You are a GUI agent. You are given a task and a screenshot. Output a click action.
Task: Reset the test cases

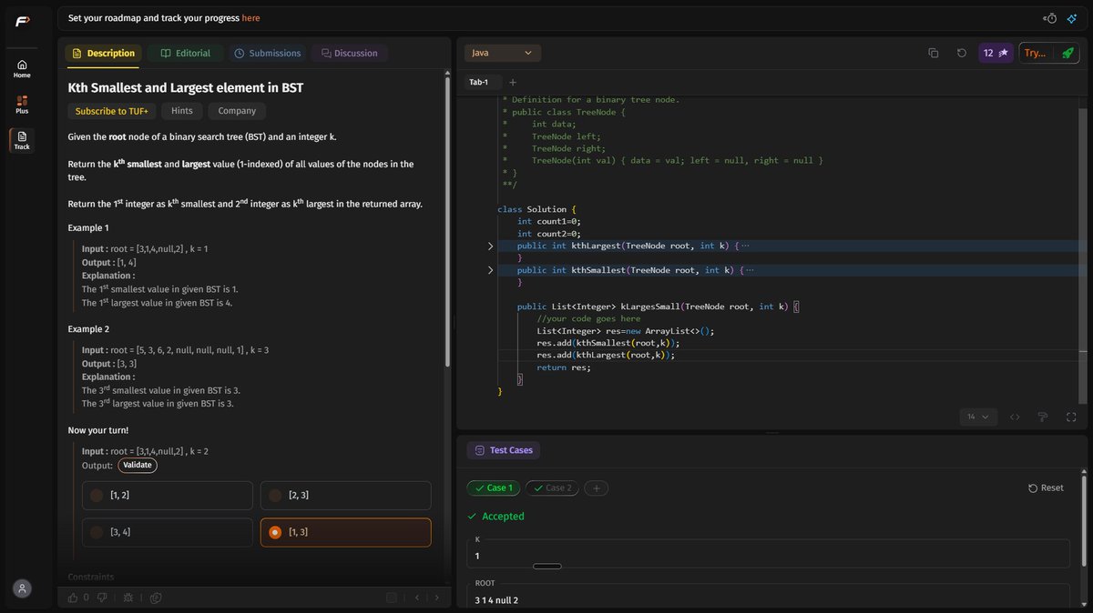click(x=1046, y=487)
